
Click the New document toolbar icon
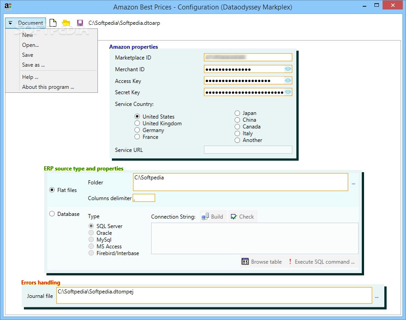pyautogui.click(x=53, y=23)
